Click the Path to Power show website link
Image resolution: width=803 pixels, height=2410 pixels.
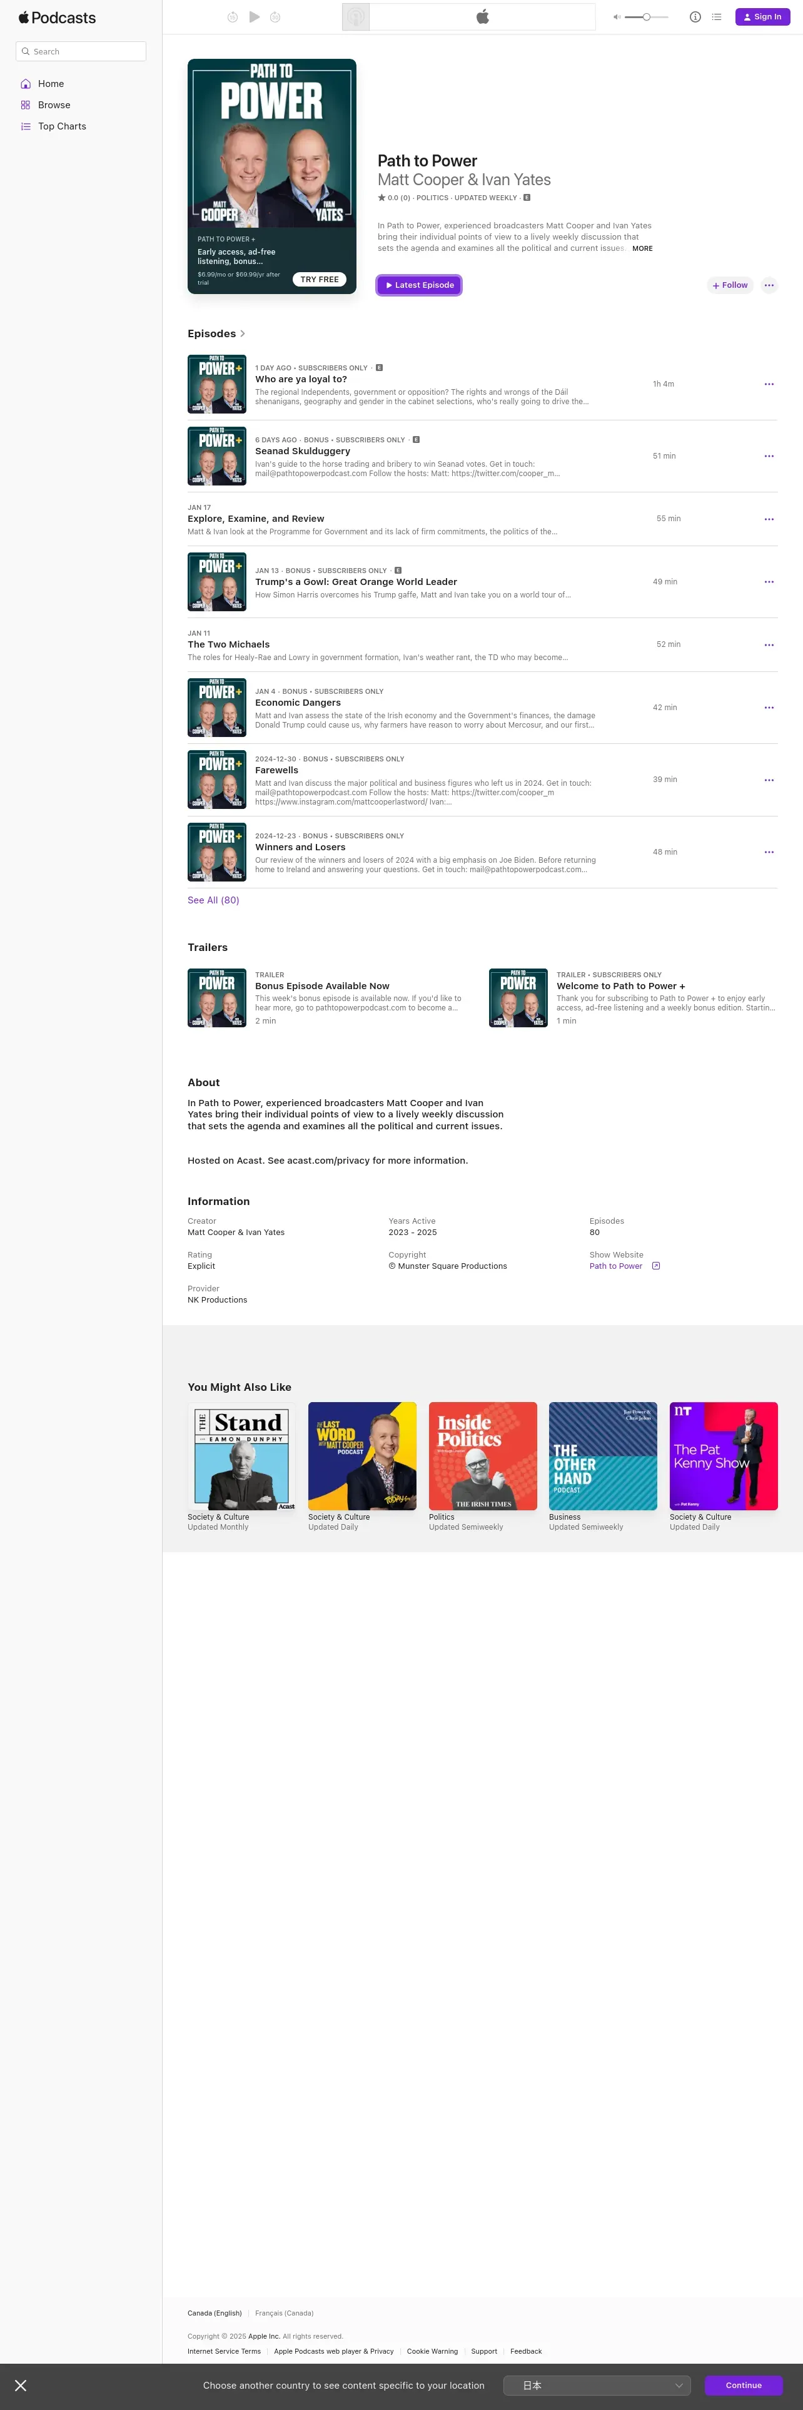pyautogui.click(x=616, y=1267)
